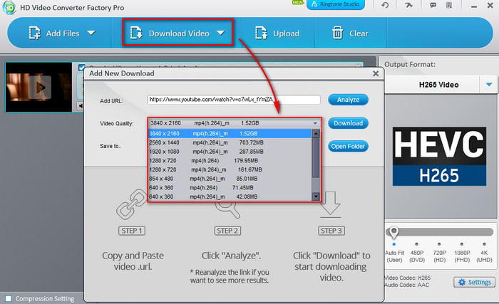The width and height of the screenshot is (499, 304).
Task: Click the resolution slider handle
Action: pos(394,233)
